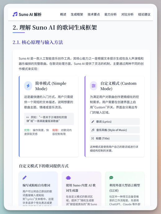Open the 概述 navigation item
The height and width of the screenshot is (214, 161).
click(63, 14)
